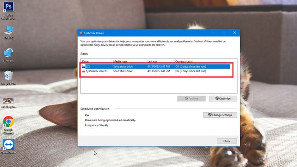Select This PC desktop icon

click(x=8, y=32)
